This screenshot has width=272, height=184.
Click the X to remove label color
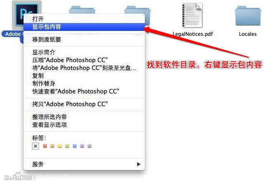pyautogui.click(x=35, y=146)
